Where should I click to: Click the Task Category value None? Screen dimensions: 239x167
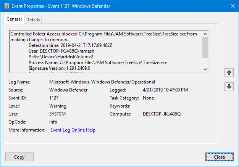click(148, 98)
